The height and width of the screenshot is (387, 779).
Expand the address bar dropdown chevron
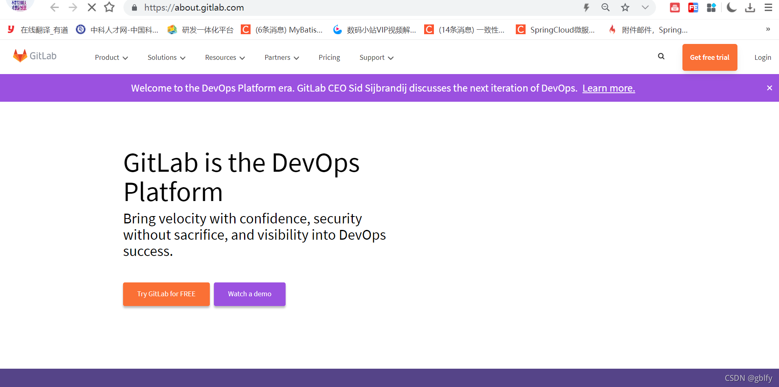pos(645,7)
